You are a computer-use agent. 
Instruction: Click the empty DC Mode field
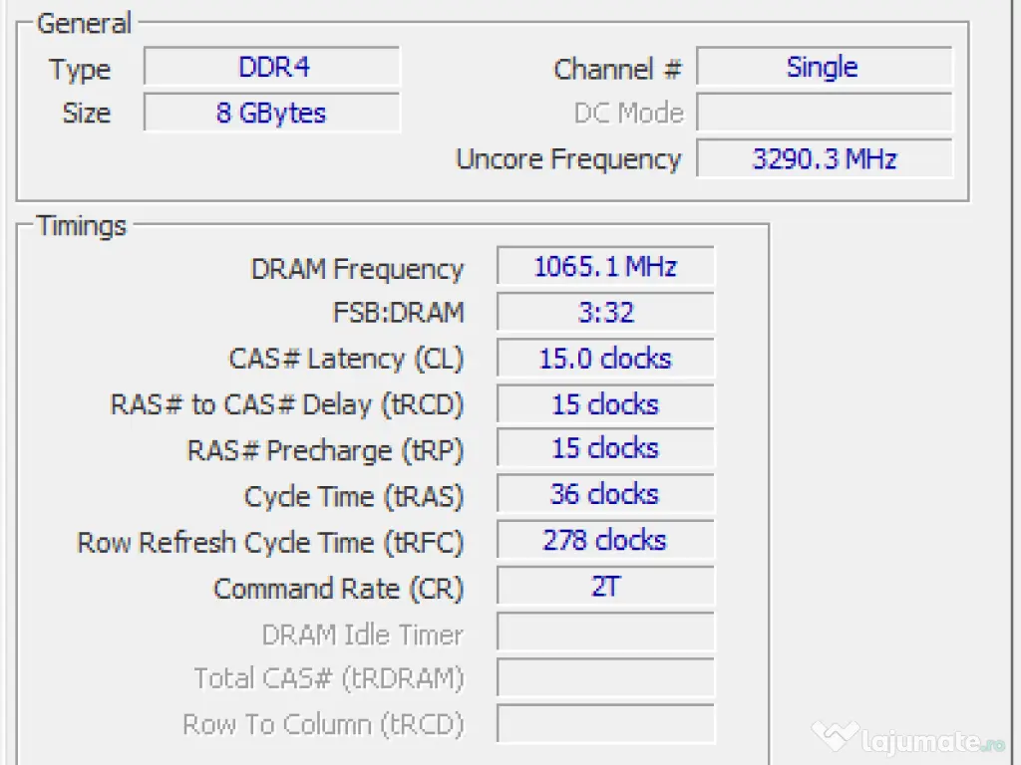coord(824,113)
